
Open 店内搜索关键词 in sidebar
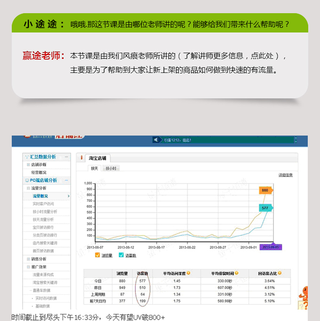[x=45, y=243]
